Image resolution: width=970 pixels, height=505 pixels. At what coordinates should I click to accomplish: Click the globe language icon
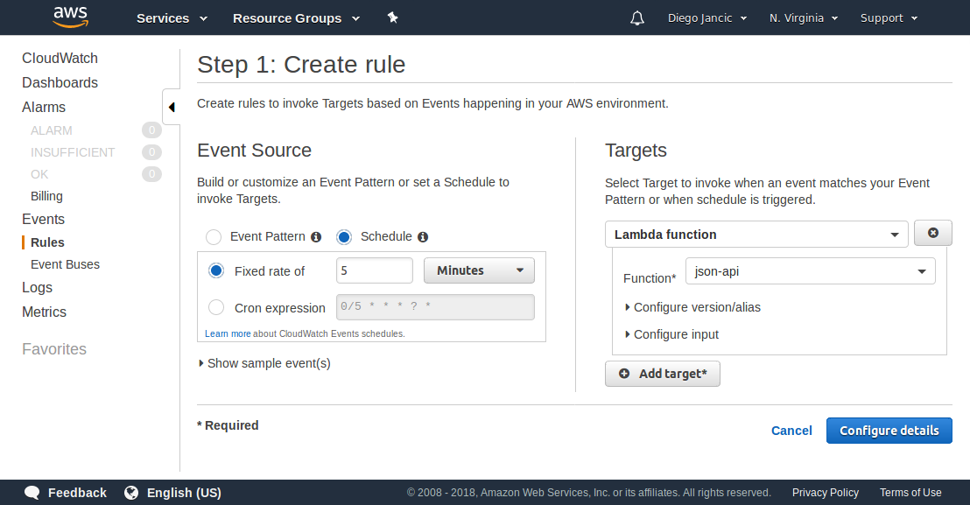(131, 493)
